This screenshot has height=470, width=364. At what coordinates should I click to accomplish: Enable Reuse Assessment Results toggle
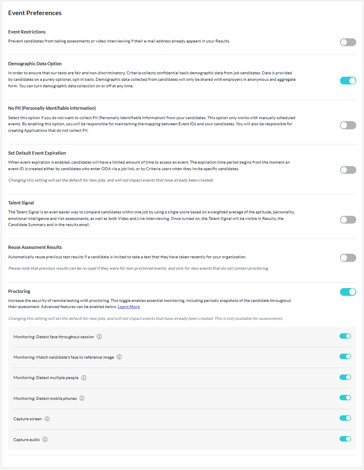pos(348,258)
